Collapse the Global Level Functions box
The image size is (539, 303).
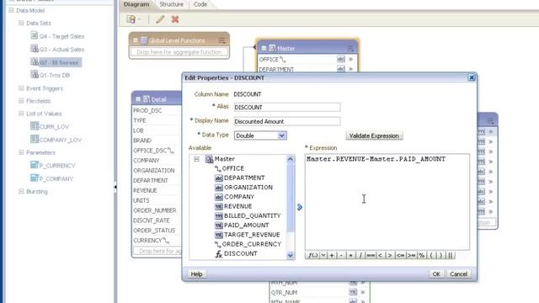[136, 40]
